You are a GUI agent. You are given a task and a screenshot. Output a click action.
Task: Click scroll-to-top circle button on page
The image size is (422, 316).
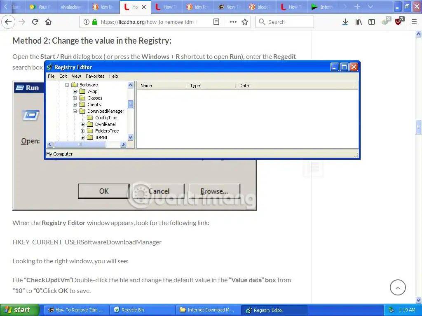[398, 287]
